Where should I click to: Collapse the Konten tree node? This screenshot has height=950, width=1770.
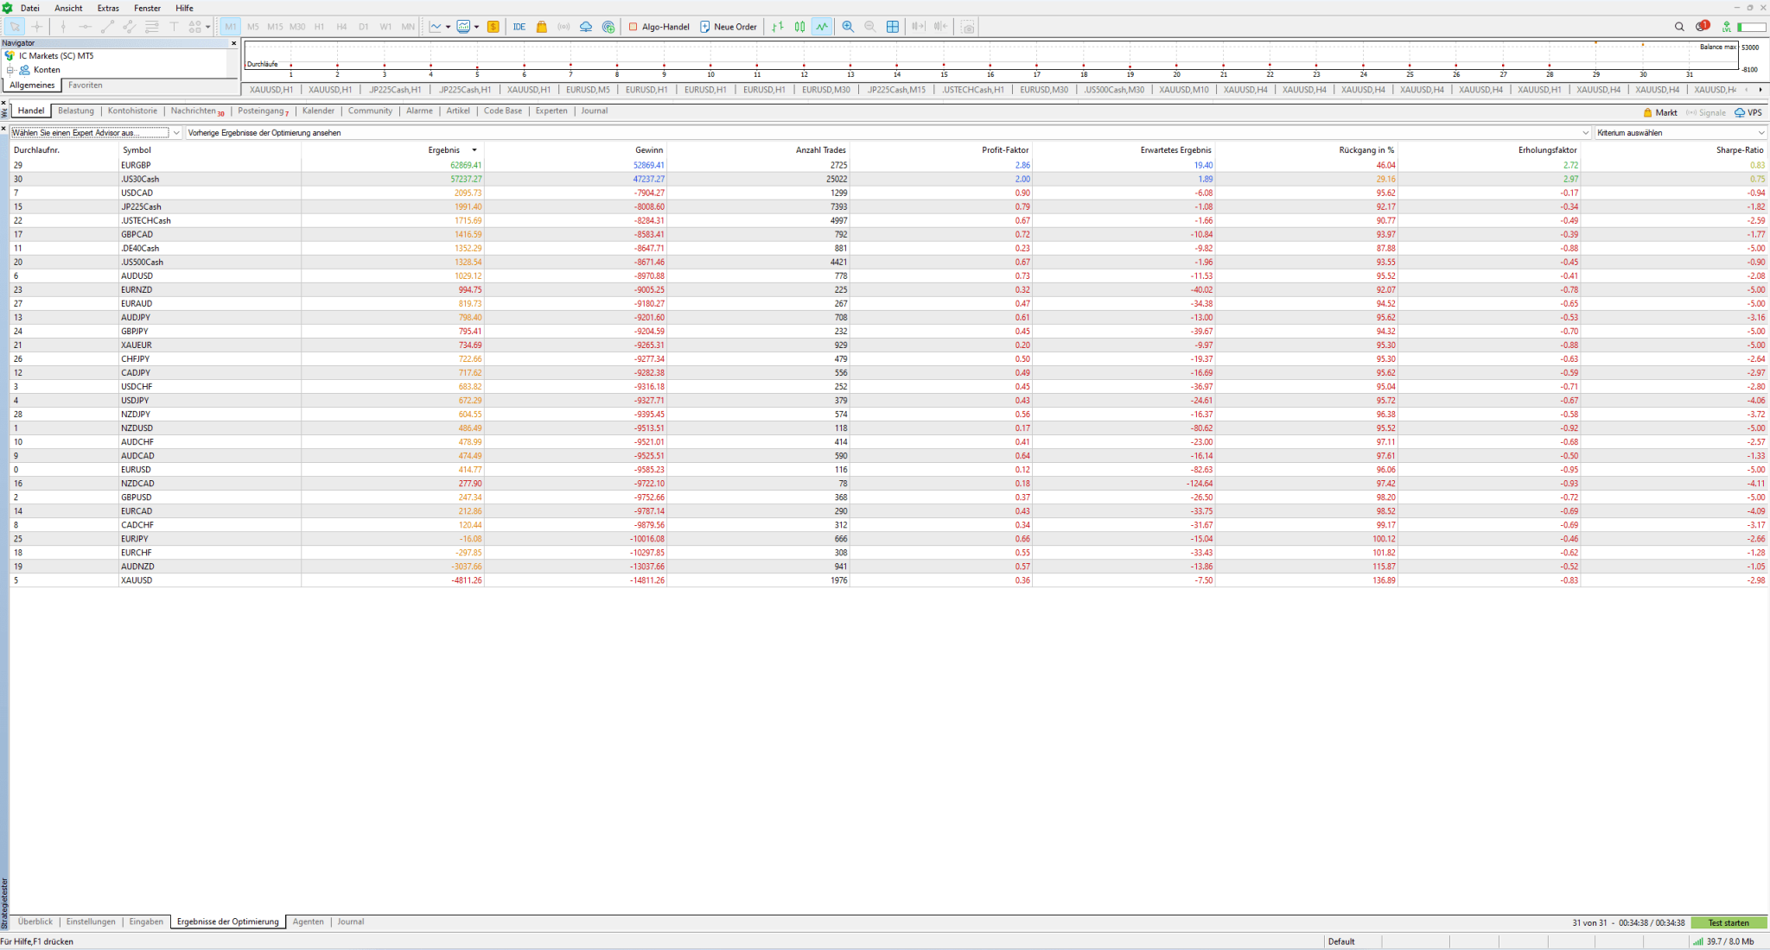click(x=10, y=70)
